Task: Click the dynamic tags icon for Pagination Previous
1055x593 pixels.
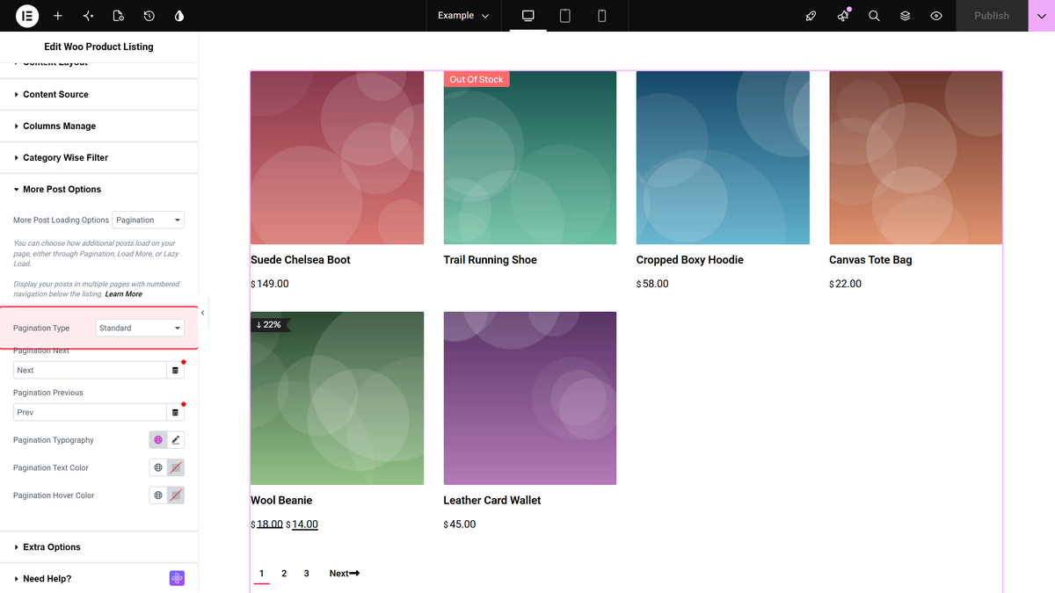Action: point(175,412)
